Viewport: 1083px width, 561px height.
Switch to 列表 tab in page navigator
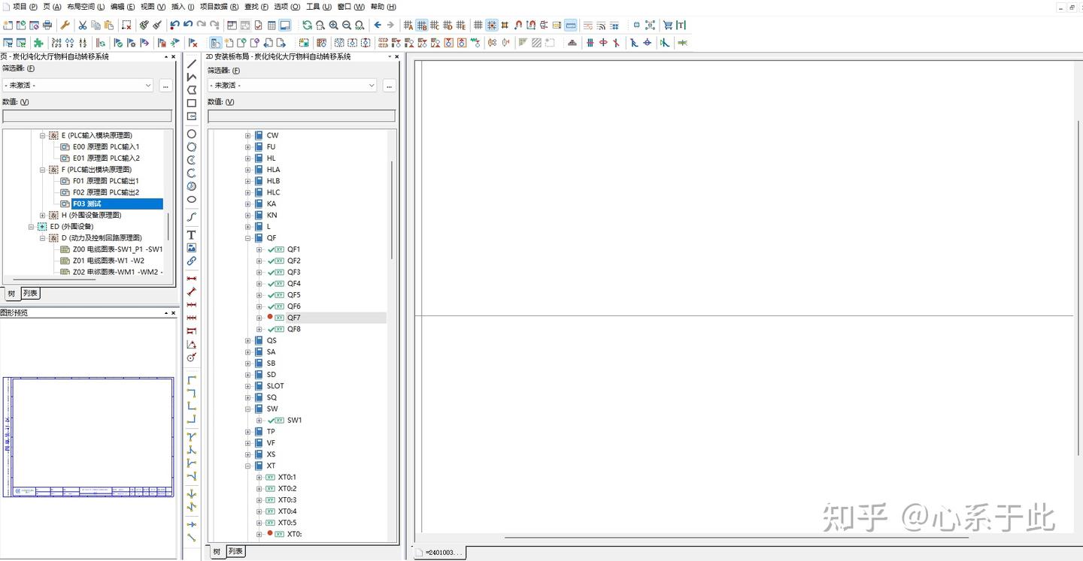(30, 294)
